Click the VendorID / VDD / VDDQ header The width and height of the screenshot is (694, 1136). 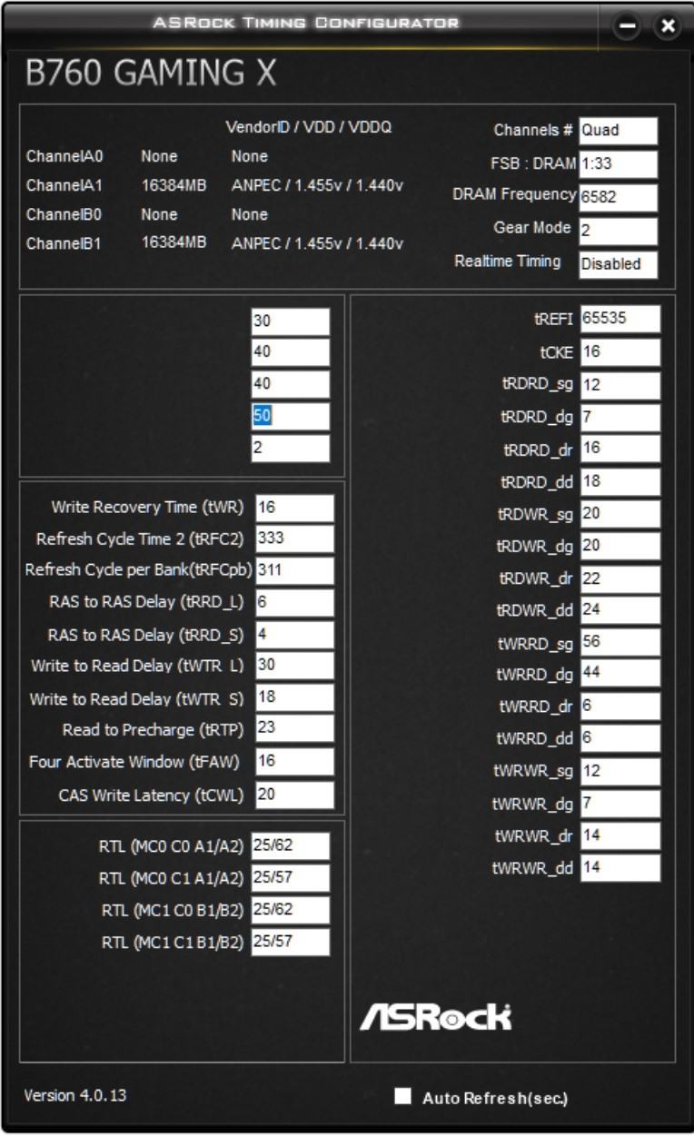click(x=309, y=127)
